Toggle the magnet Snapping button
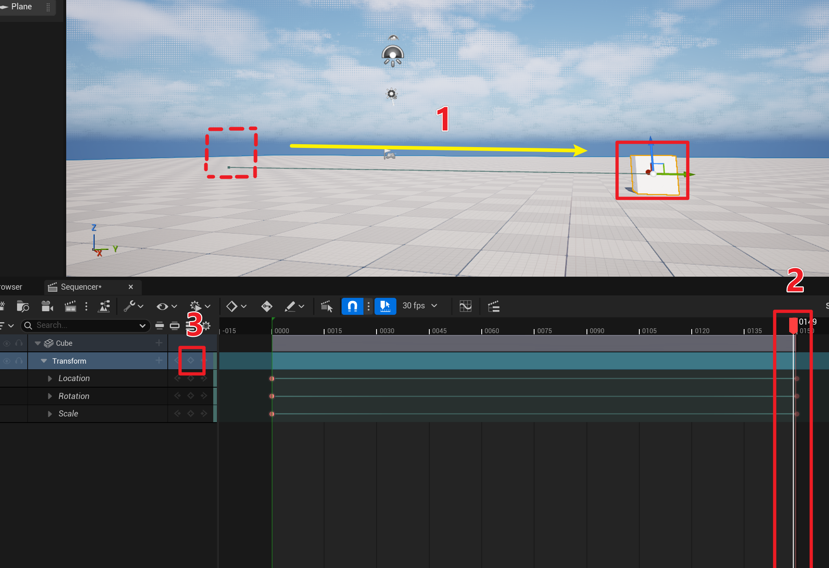This screenshot has width=829, height=568. (352, 306)
